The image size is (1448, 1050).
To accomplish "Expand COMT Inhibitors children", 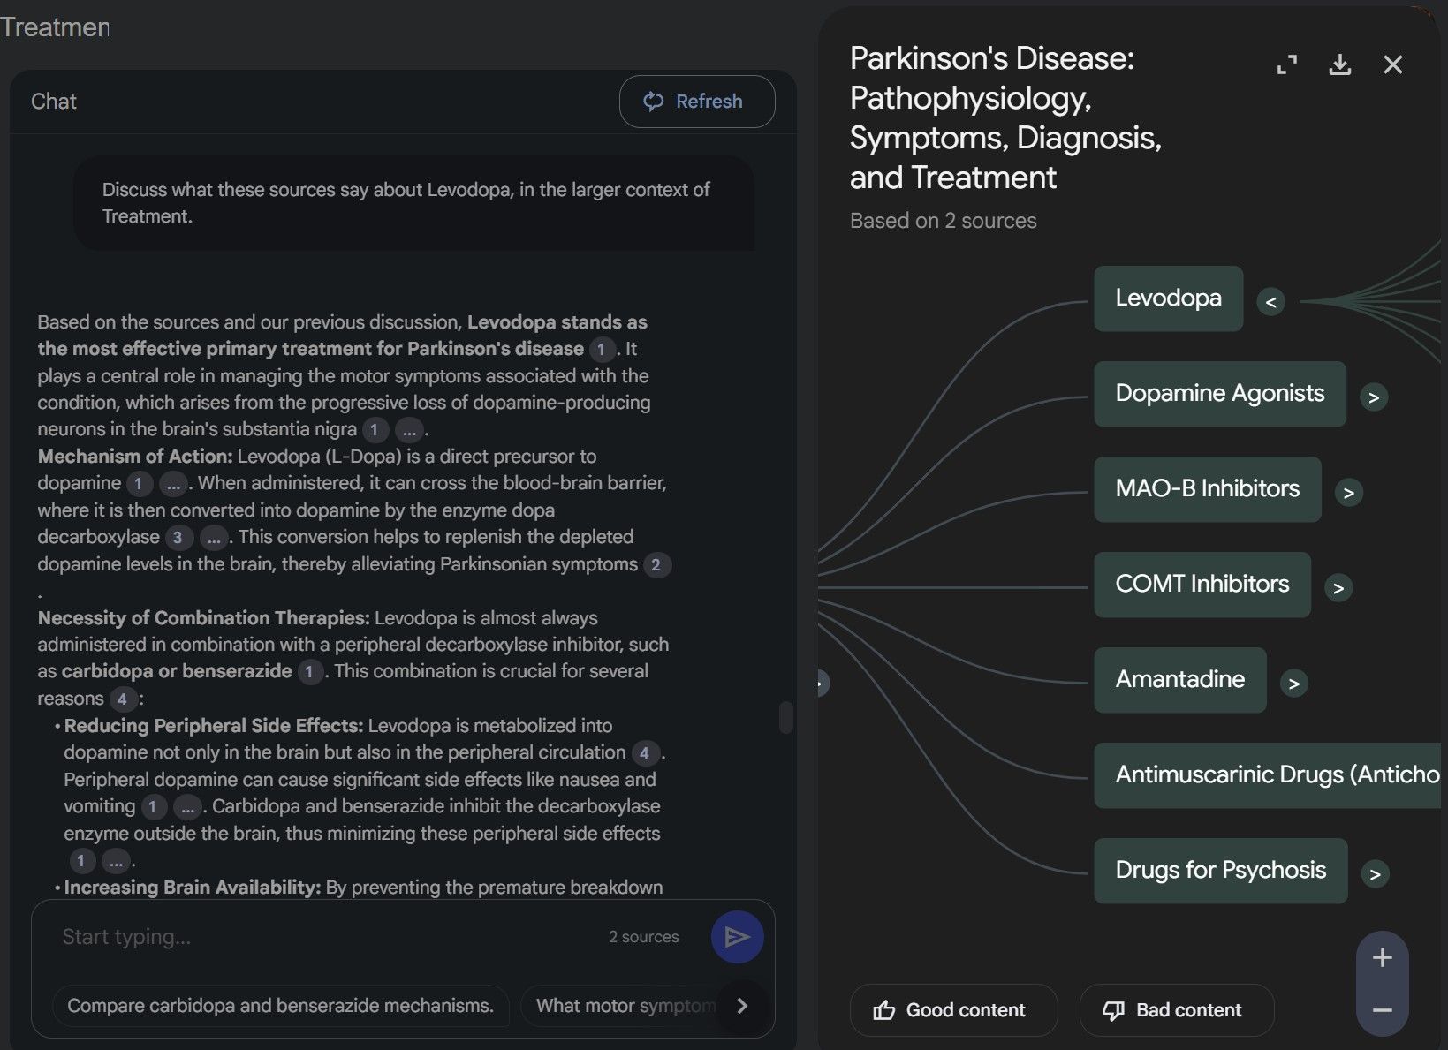I will (x=1338, y=588).
